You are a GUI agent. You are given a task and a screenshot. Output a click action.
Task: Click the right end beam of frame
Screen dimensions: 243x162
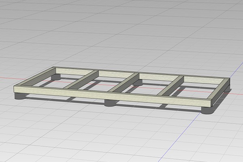click(x=221, y=93)
